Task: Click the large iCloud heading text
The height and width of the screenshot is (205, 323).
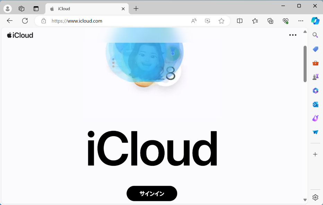Action: [152, 148]
